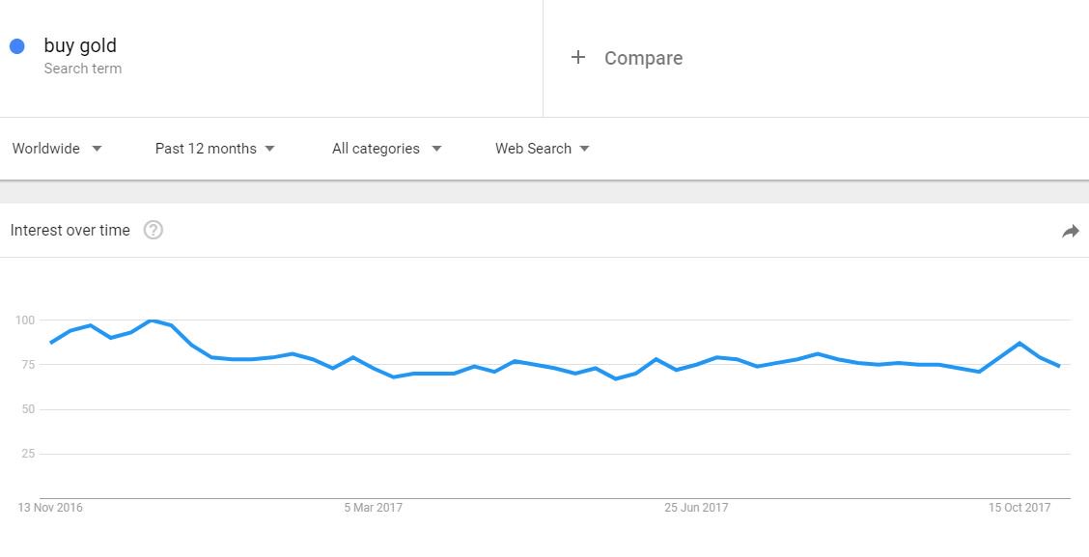Screen dimensions: 1089x557
Task: Click the blue dot beside buy gold
Action: pos(16,46)
